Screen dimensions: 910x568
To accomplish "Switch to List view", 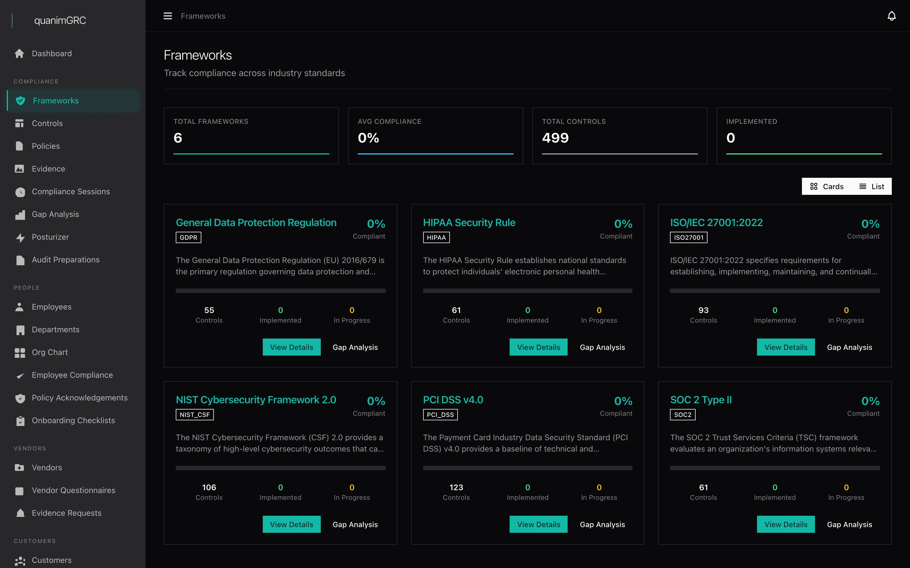I will [x=872, y=186].
